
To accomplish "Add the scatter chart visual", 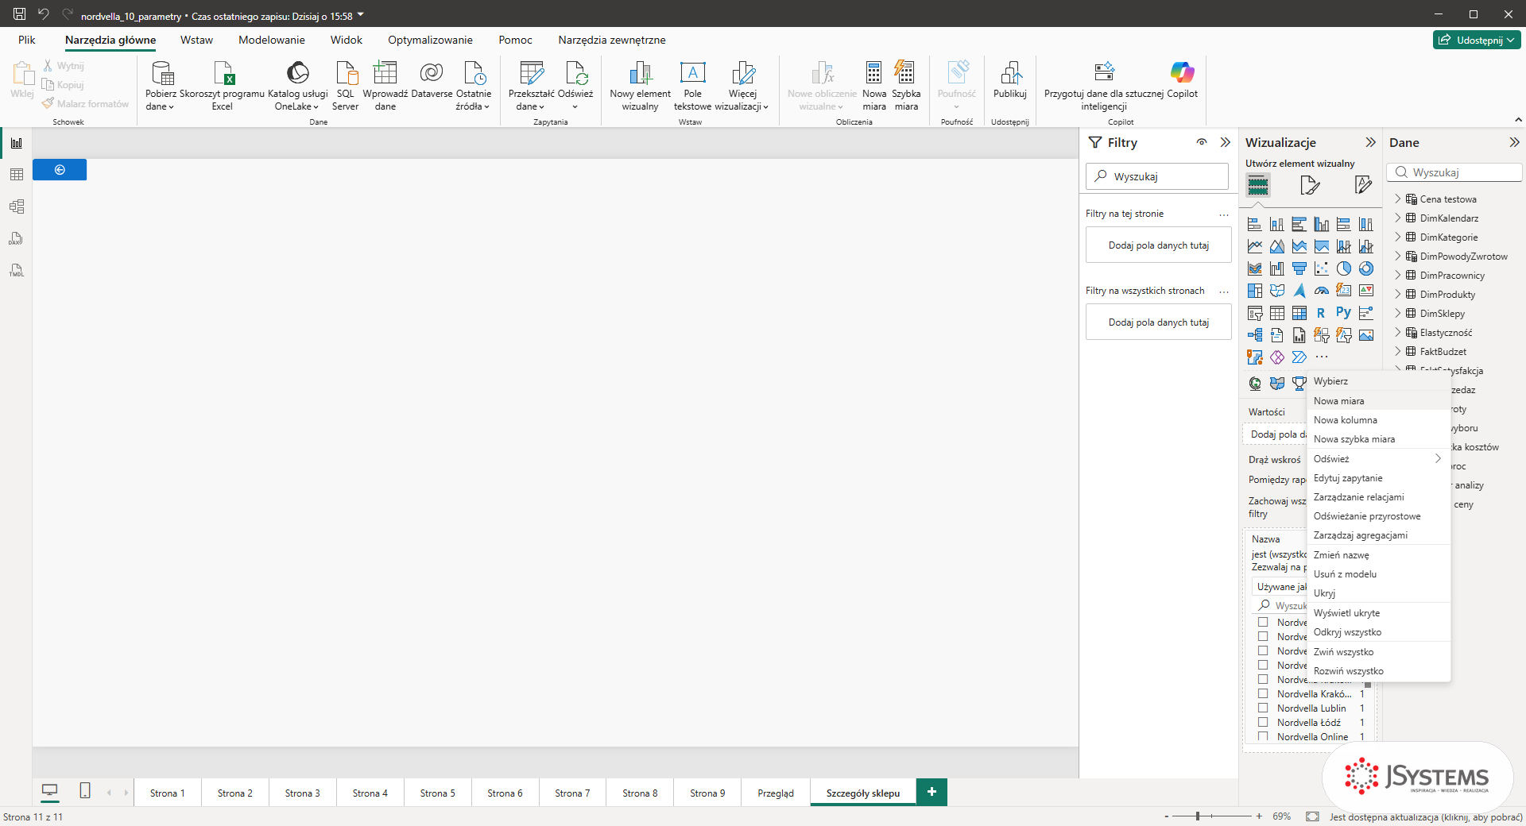I will pyautogui.click(x=1321, y=268).
